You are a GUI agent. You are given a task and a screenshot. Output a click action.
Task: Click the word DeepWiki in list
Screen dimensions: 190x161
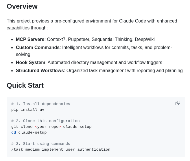click(x=145, y=40)
